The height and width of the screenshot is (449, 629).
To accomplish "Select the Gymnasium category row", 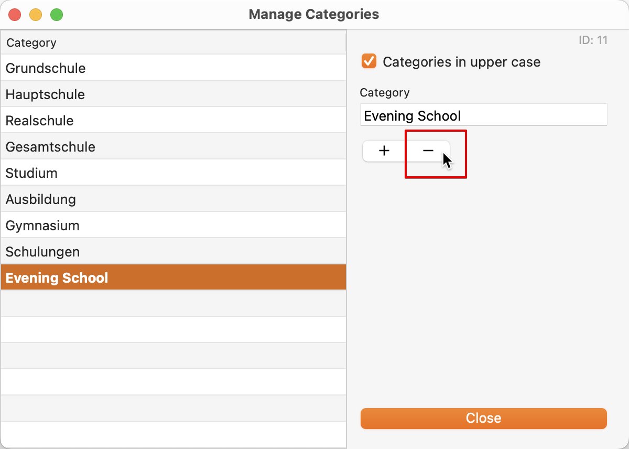I will 173,226.
